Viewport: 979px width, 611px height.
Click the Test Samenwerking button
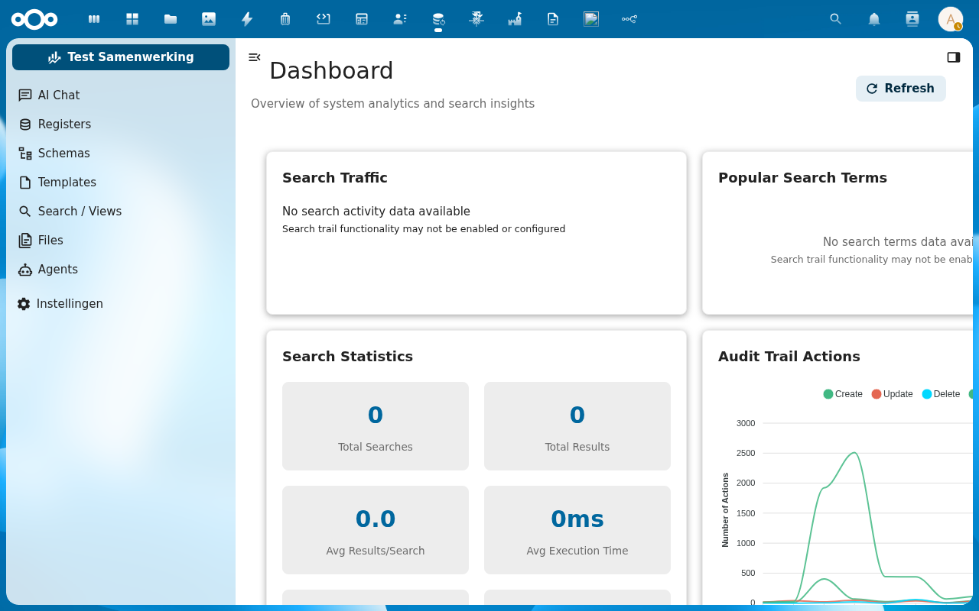click(121, 57)
